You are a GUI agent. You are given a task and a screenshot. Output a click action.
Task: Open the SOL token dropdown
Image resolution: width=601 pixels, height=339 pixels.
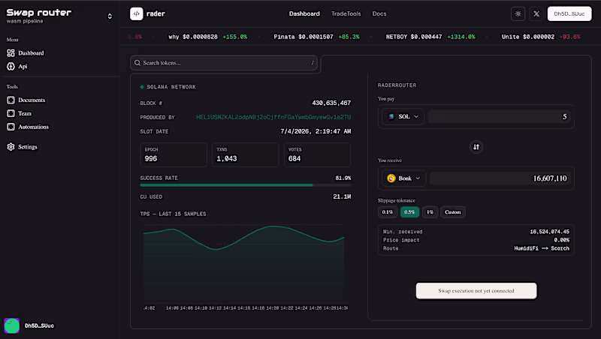click(x=403, y=116)
